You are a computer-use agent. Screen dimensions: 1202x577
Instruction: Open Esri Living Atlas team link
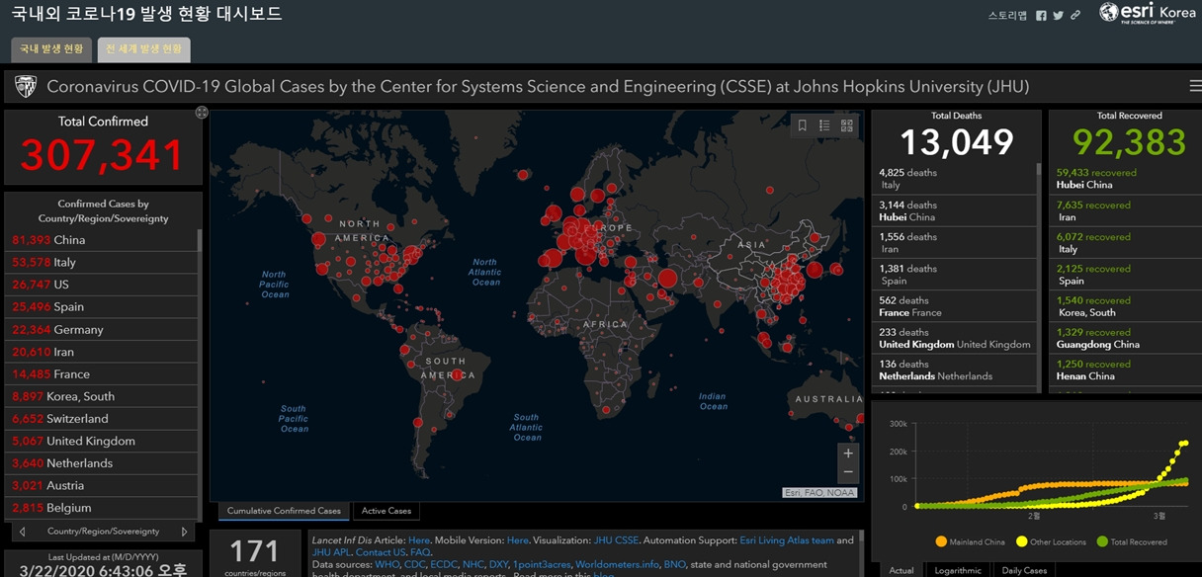click(x=787, y=540)
